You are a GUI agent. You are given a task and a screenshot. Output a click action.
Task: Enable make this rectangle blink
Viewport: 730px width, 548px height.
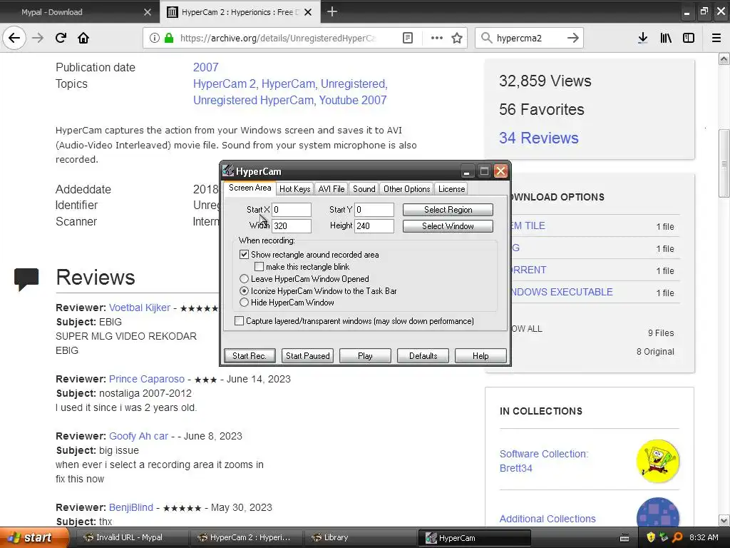tap(259, 267)
